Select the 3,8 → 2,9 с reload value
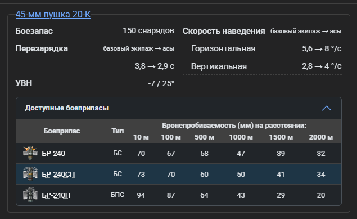Image resolution: width=357 pixels, height=219 pixels. point(155,66)
